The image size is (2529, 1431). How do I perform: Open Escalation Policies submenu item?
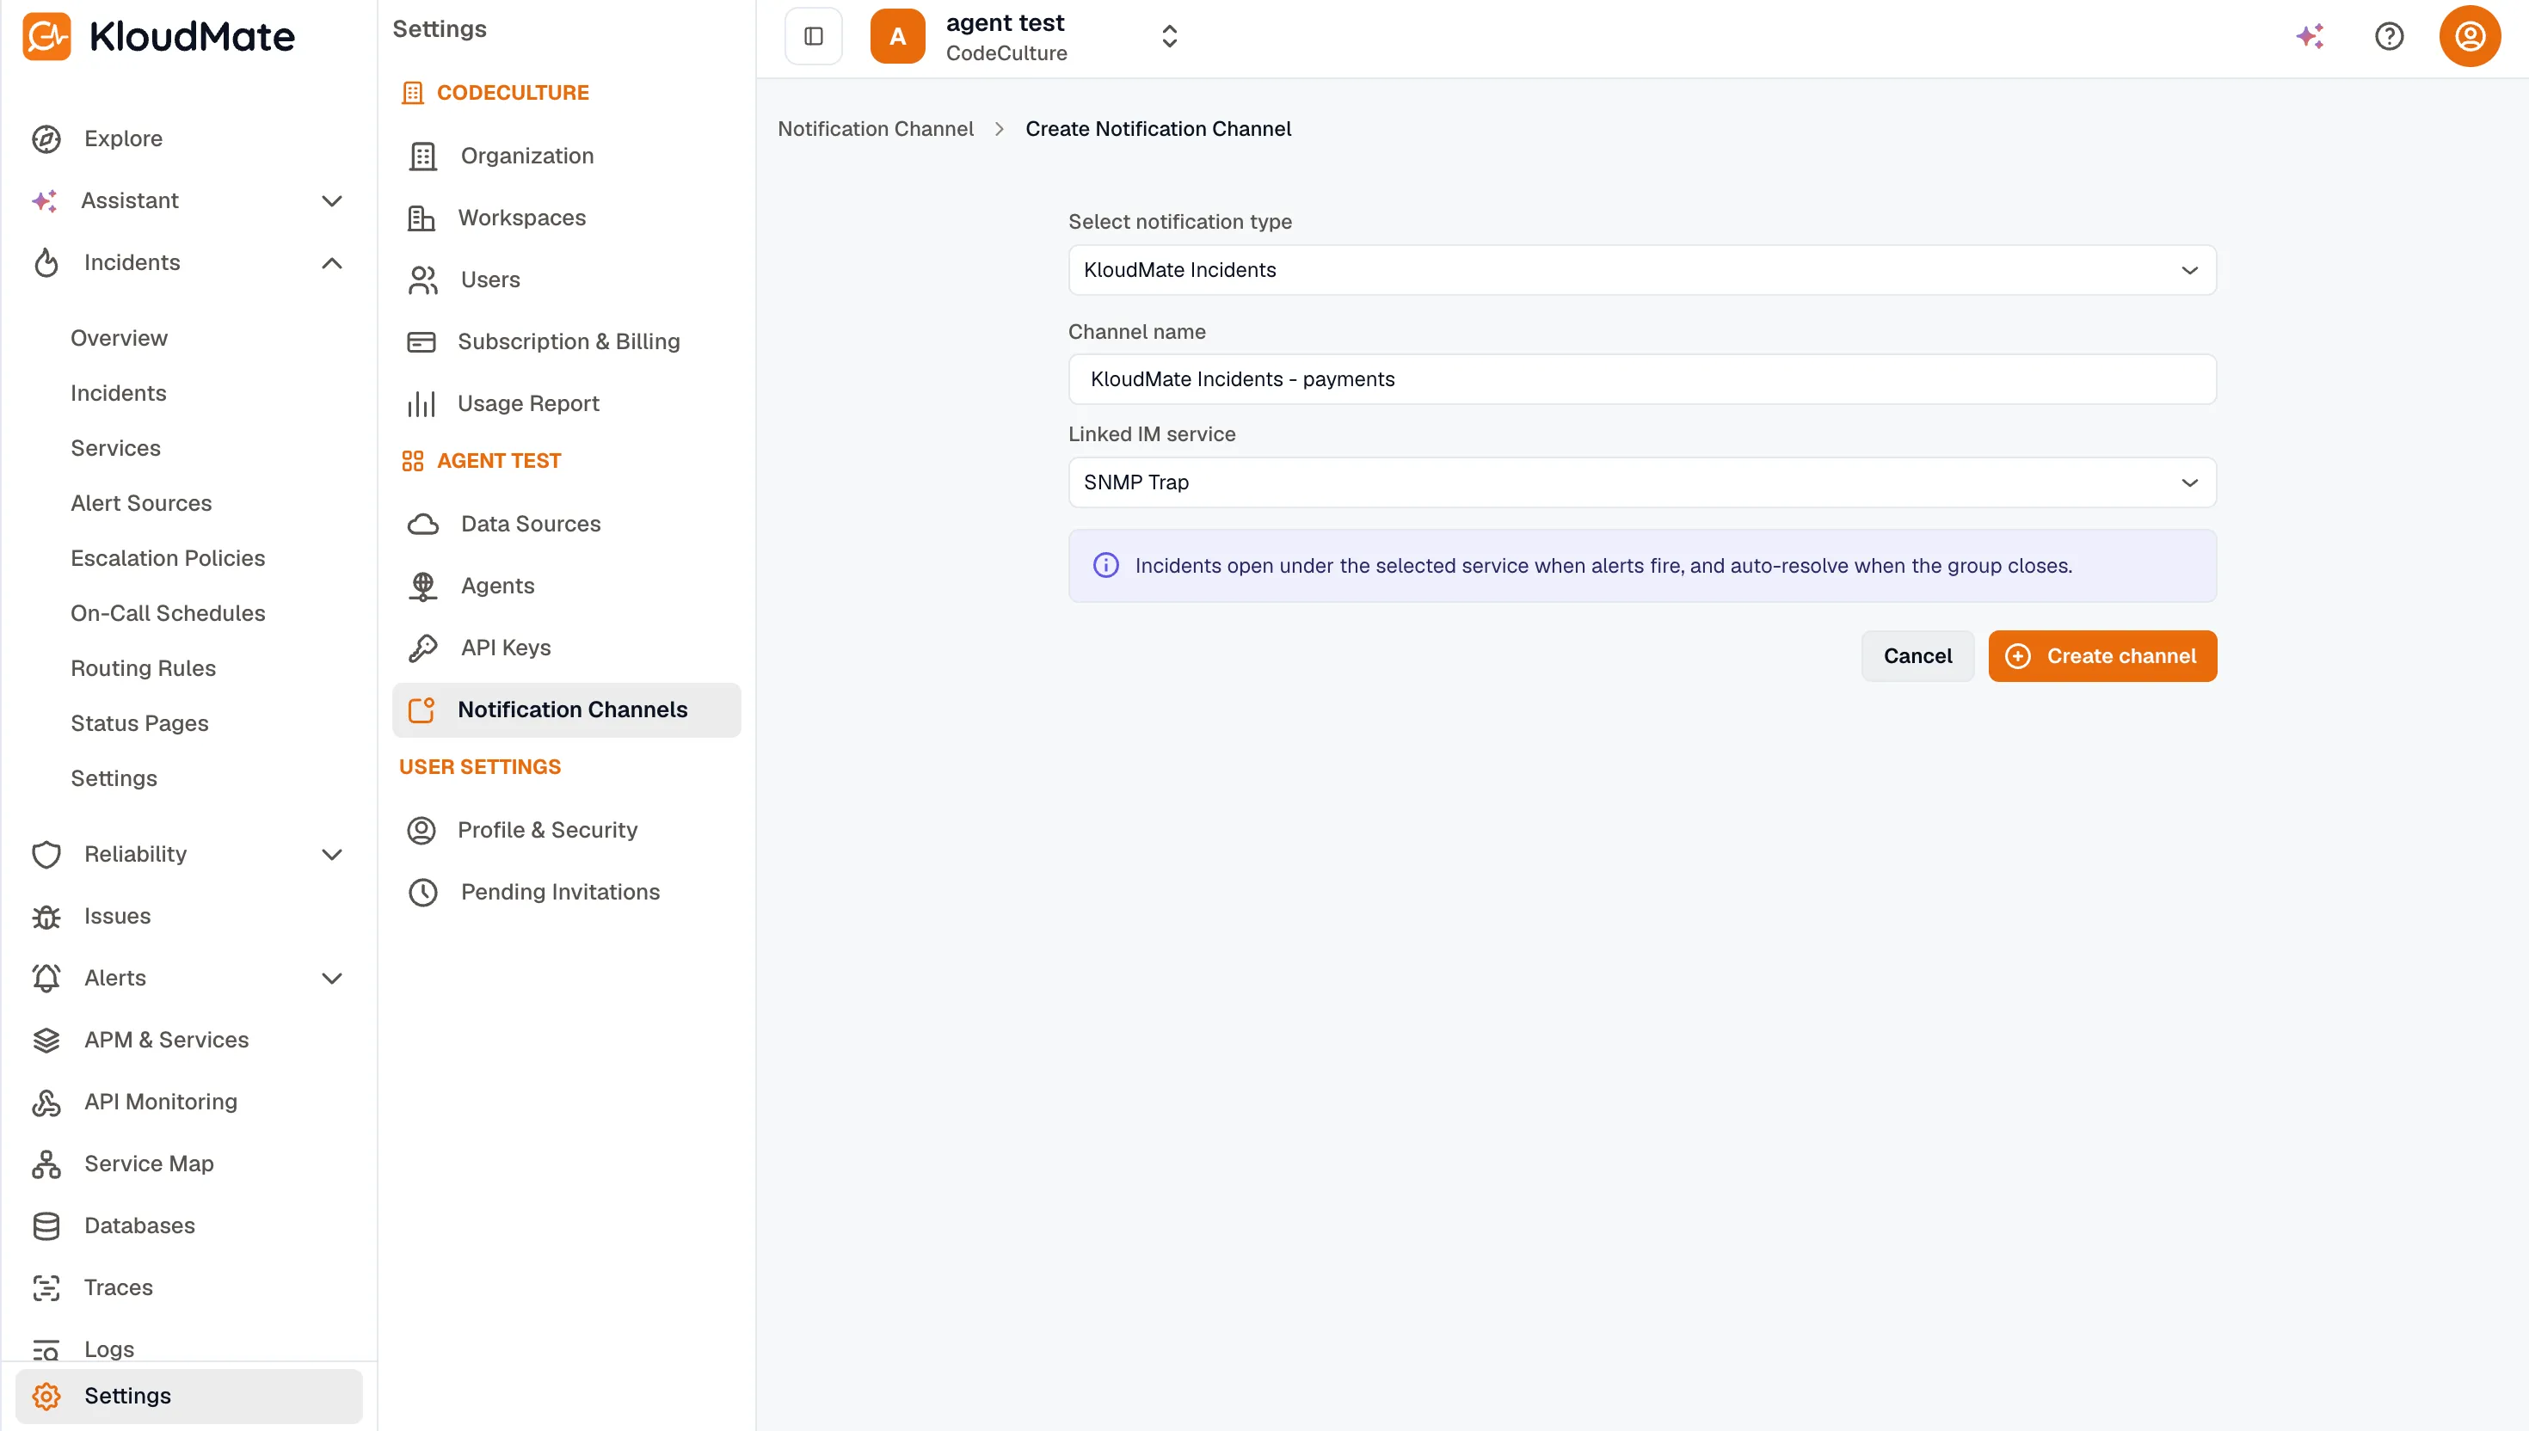[168, 558]
